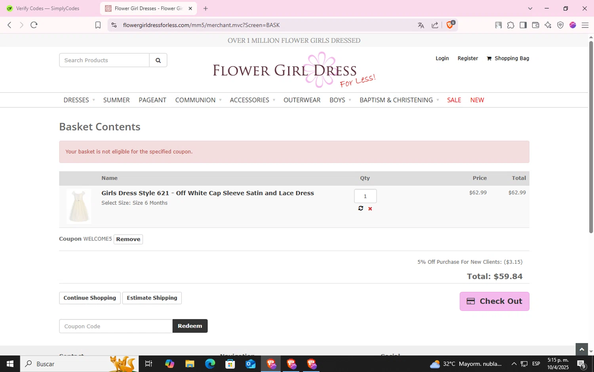This screenshot has height=372, width=594.
Task: Click Continue Shopping button
Action: pos(89,298)
